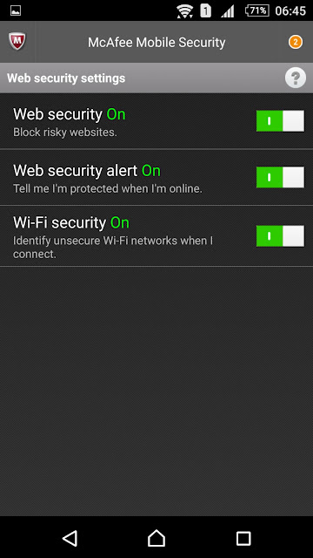Tap the cellular signal strength icon
This screenshot has height=558, width=313.
click(x=228, y=11)
